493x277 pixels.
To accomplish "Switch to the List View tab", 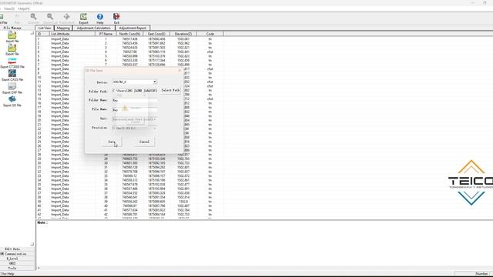I will click(45, 28).
